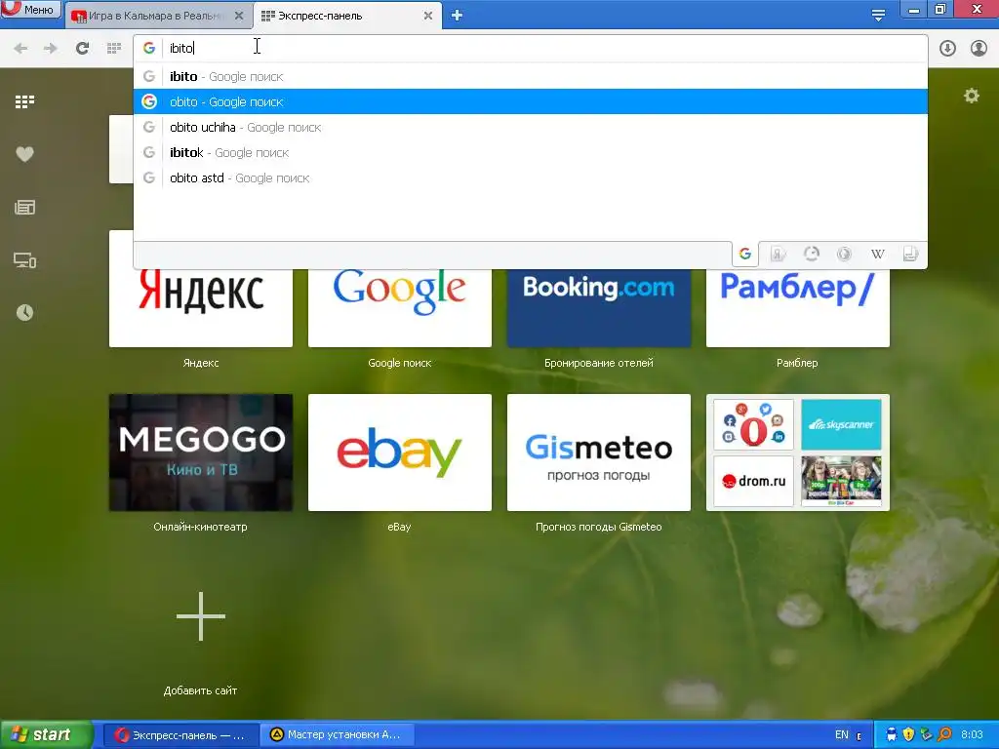The image size is (999, 749).
Task: Open the drom.ru thumbnail in folder tile
Action: pyautogui.click(x=753, y=481)
